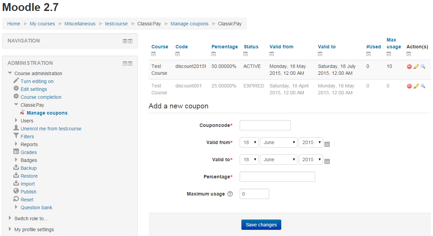This screenshot has width=433, height=236.
Task: Sort table by Valid from header
Action: pos(282,47)
